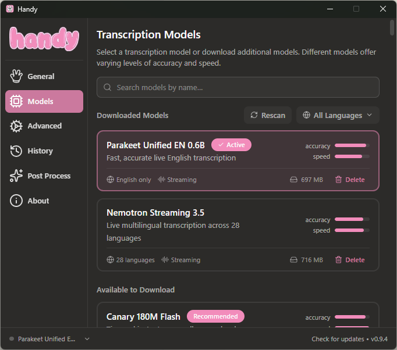Click the 697 MB size text
Image resolution: width=397 pixels, height=350 pixels.
click(312, 180)
